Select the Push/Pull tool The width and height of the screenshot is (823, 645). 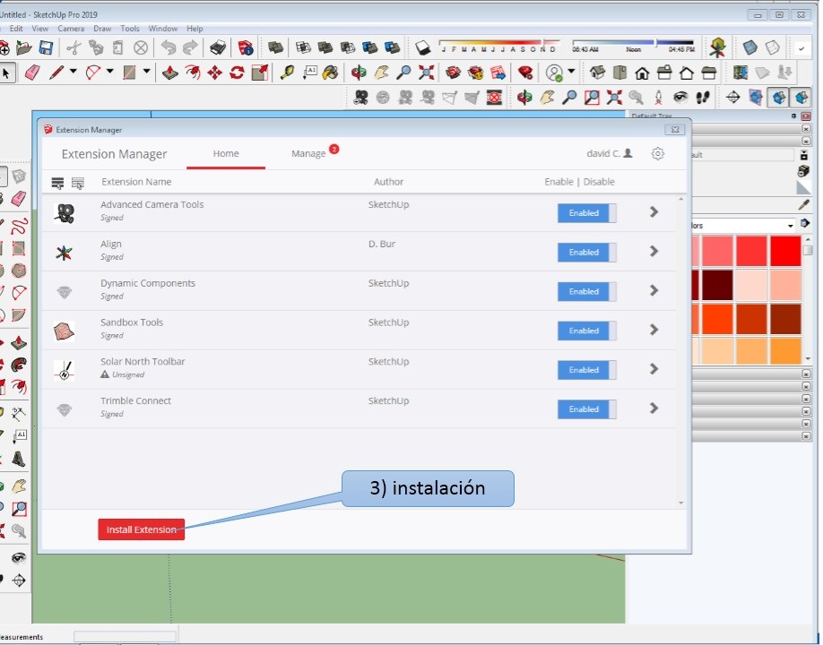click(170, 73)
